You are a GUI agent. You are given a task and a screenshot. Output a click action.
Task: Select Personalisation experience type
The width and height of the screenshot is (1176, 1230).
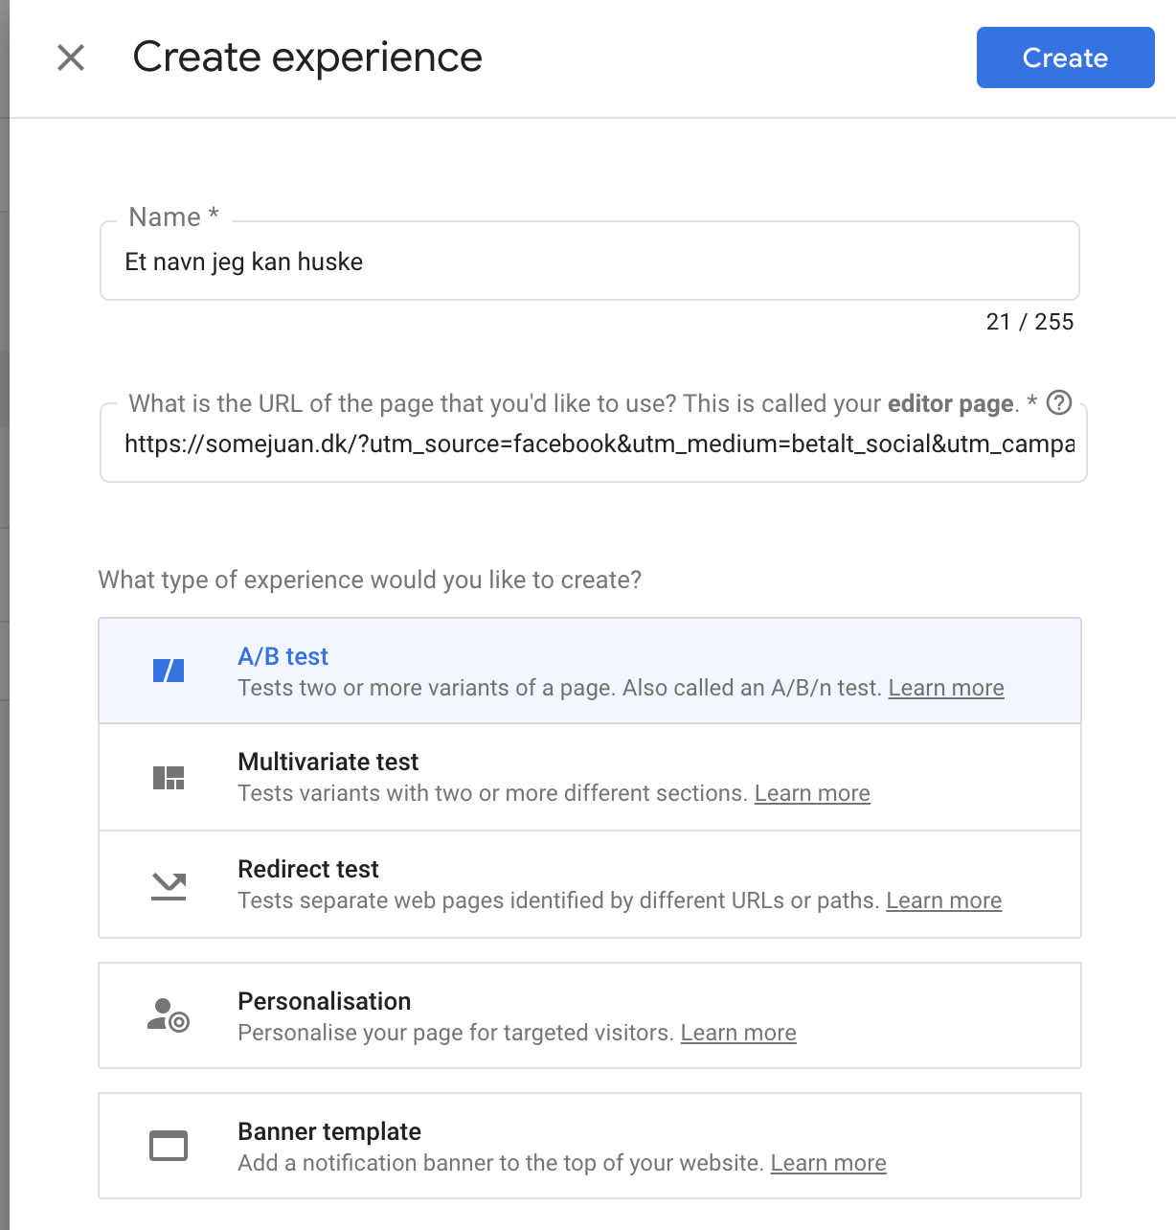(x=590, y=1015)
